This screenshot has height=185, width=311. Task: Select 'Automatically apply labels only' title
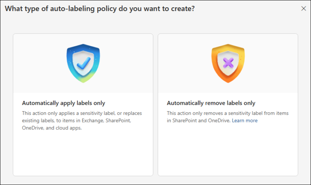coord(64,103)
